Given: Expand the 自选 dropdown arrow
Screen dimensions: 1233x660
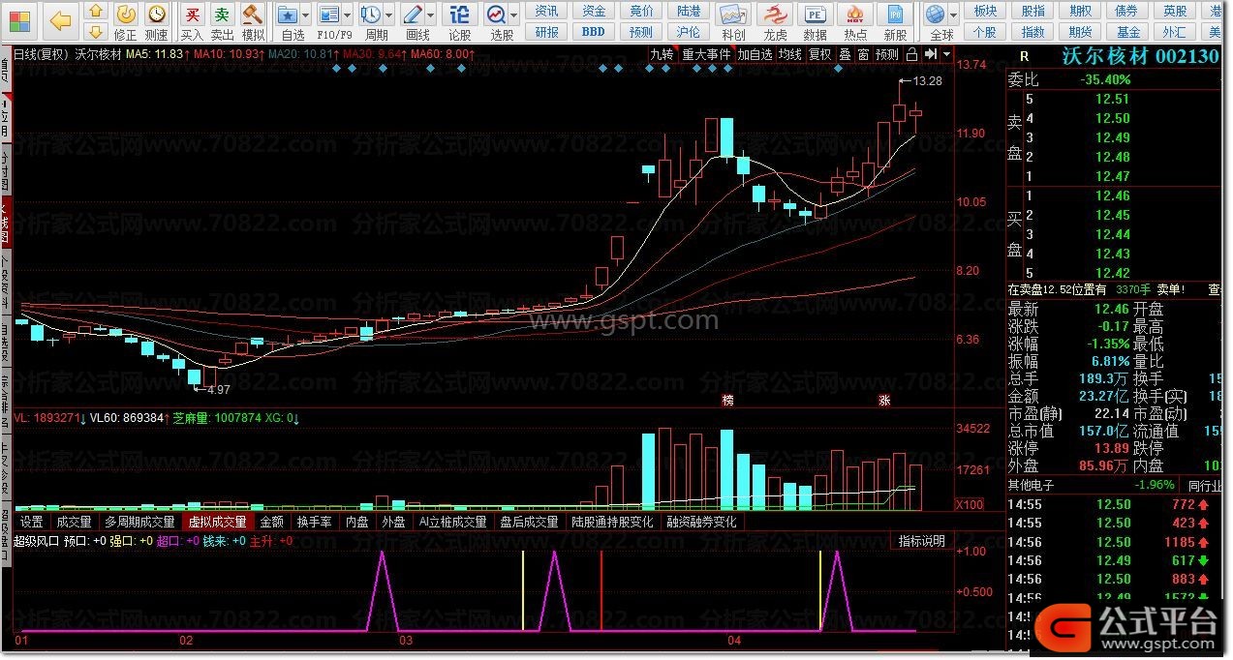Looking at the screenshot, I should (306, 15).
